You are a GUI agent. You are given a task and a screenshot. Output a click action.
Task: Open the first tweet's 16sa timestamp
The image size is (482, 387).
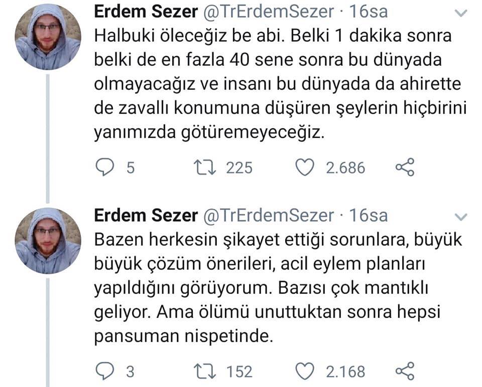368,12
